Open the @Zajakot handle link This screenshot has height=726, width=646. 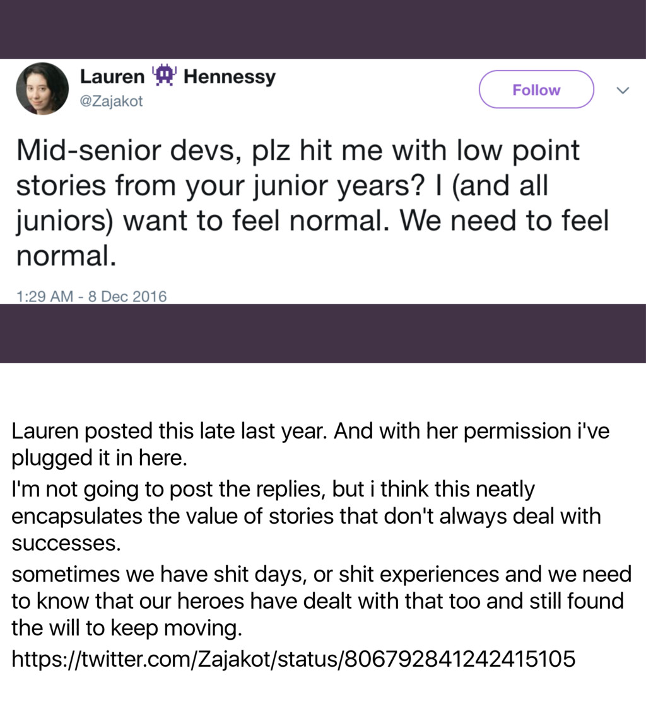[111, 101]
